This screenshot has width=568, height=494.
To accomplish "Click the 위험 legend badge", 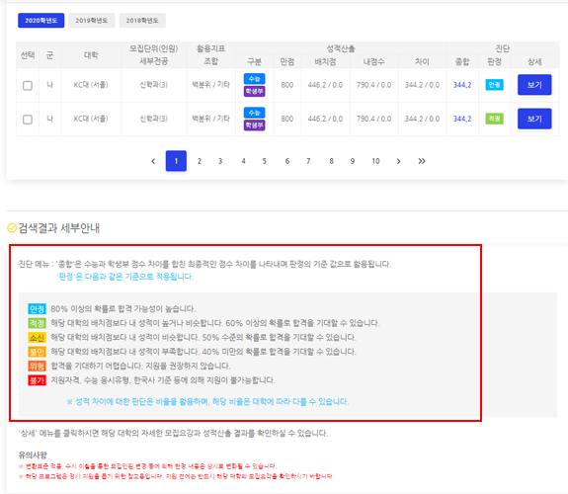I will point(37,366).
